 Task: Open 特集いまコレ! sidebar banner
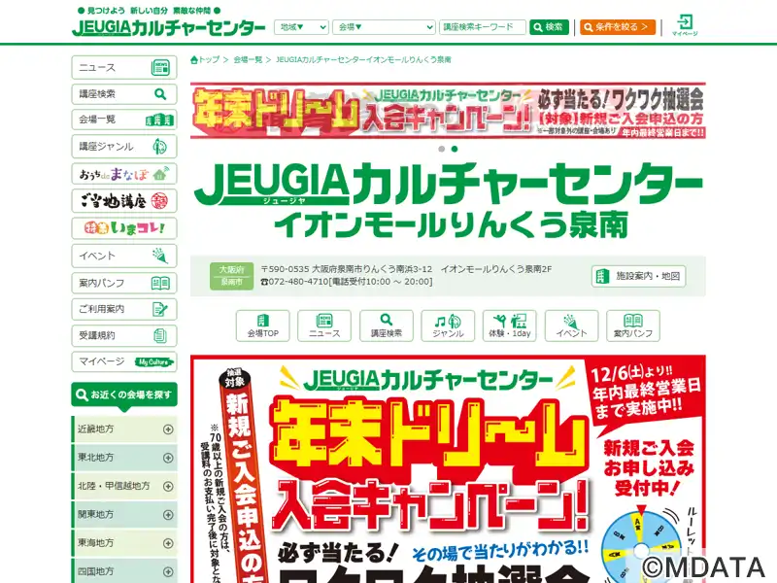(124, 228)
